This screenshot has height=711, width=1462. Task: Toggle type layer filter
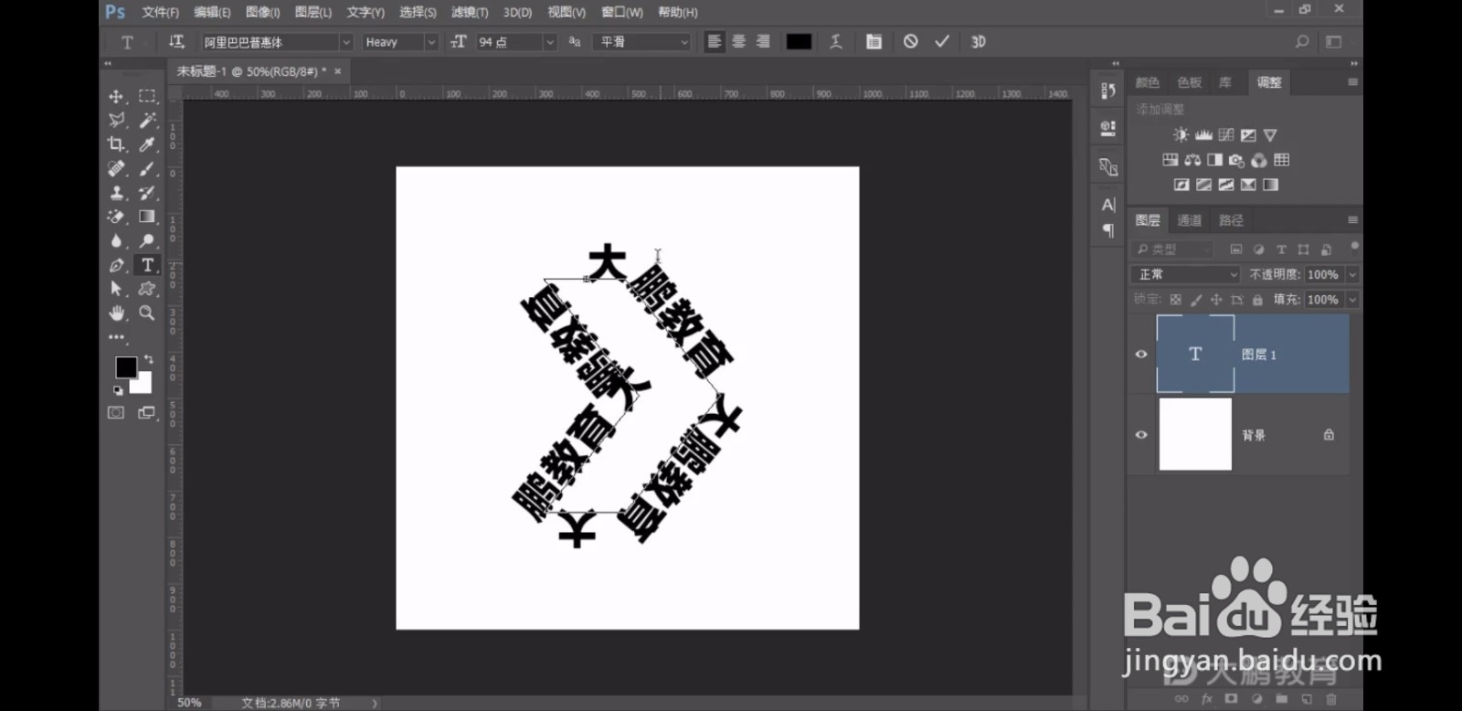pos(1281,249)
